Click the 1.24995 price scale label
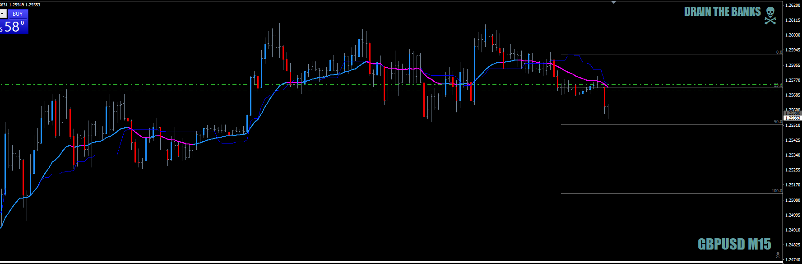 click(793, 215)
